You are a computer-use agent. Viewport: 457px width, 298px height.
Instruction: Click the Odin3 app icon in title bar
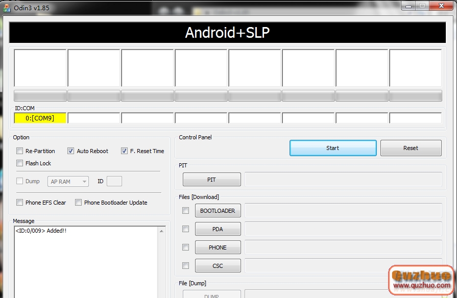pos(7,8)
